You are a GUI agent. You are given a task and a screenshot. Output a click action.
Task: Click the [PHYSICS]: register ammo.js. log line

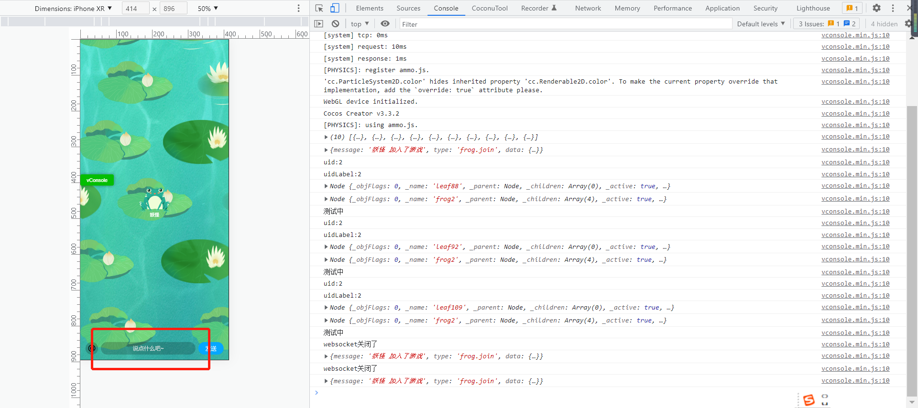click(376, 70)
